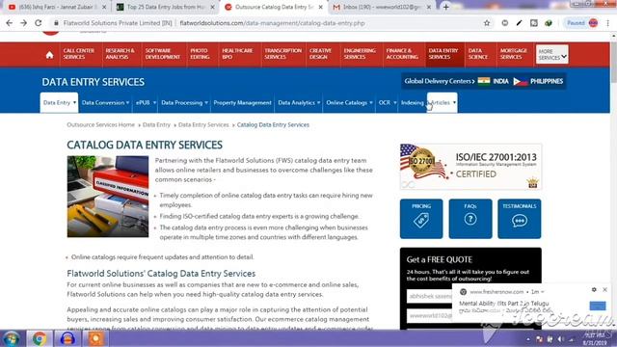
Task: Open the Testimonials tile
Action: [x=519, y=219]
